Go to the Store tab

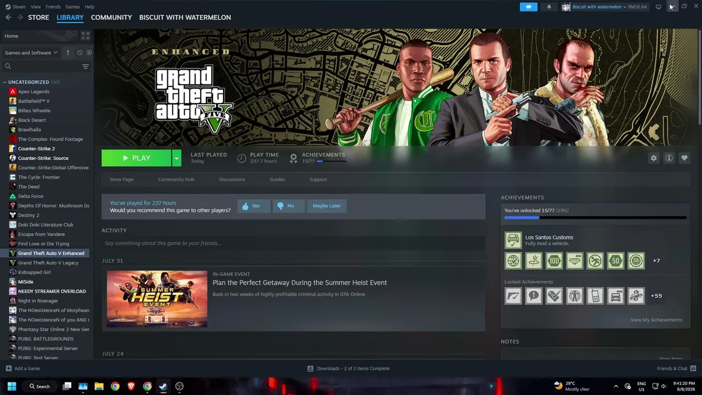[38, 18]
